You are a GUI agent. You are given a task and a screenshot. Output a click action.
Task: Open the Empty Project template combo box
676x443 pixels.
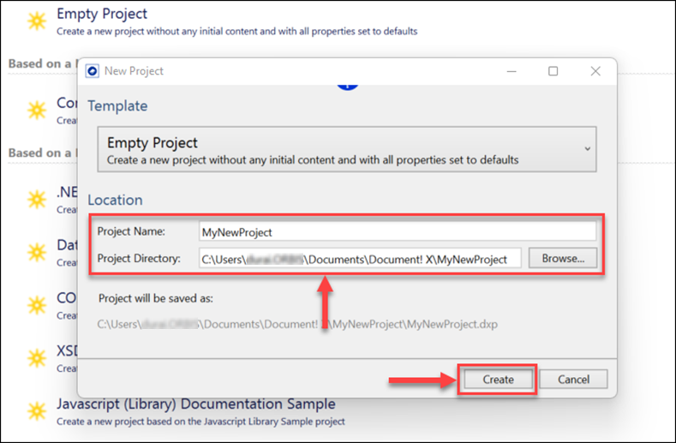[343, 150]
